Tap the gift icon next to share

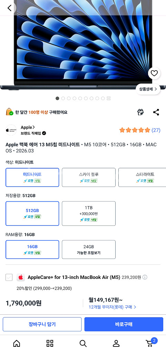click(140, 112)
